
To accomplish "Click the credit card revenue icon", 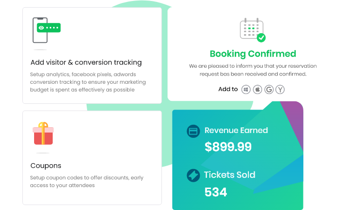I will click(193, 131).
